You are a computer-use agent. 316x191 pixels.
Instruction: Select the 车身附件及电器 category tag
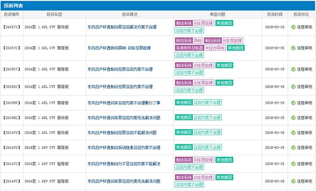coord(189,48)
